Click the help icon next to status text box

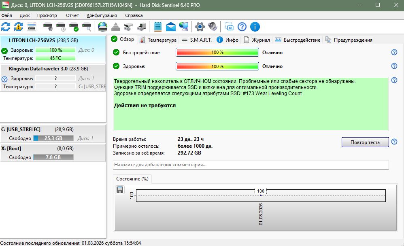coord(394,80)
